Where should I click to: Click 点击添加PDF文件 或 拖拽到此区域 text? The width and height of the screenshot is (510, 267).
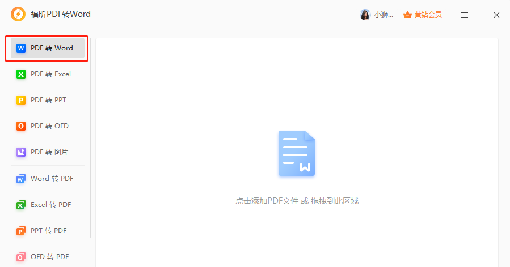coord(297,201)
